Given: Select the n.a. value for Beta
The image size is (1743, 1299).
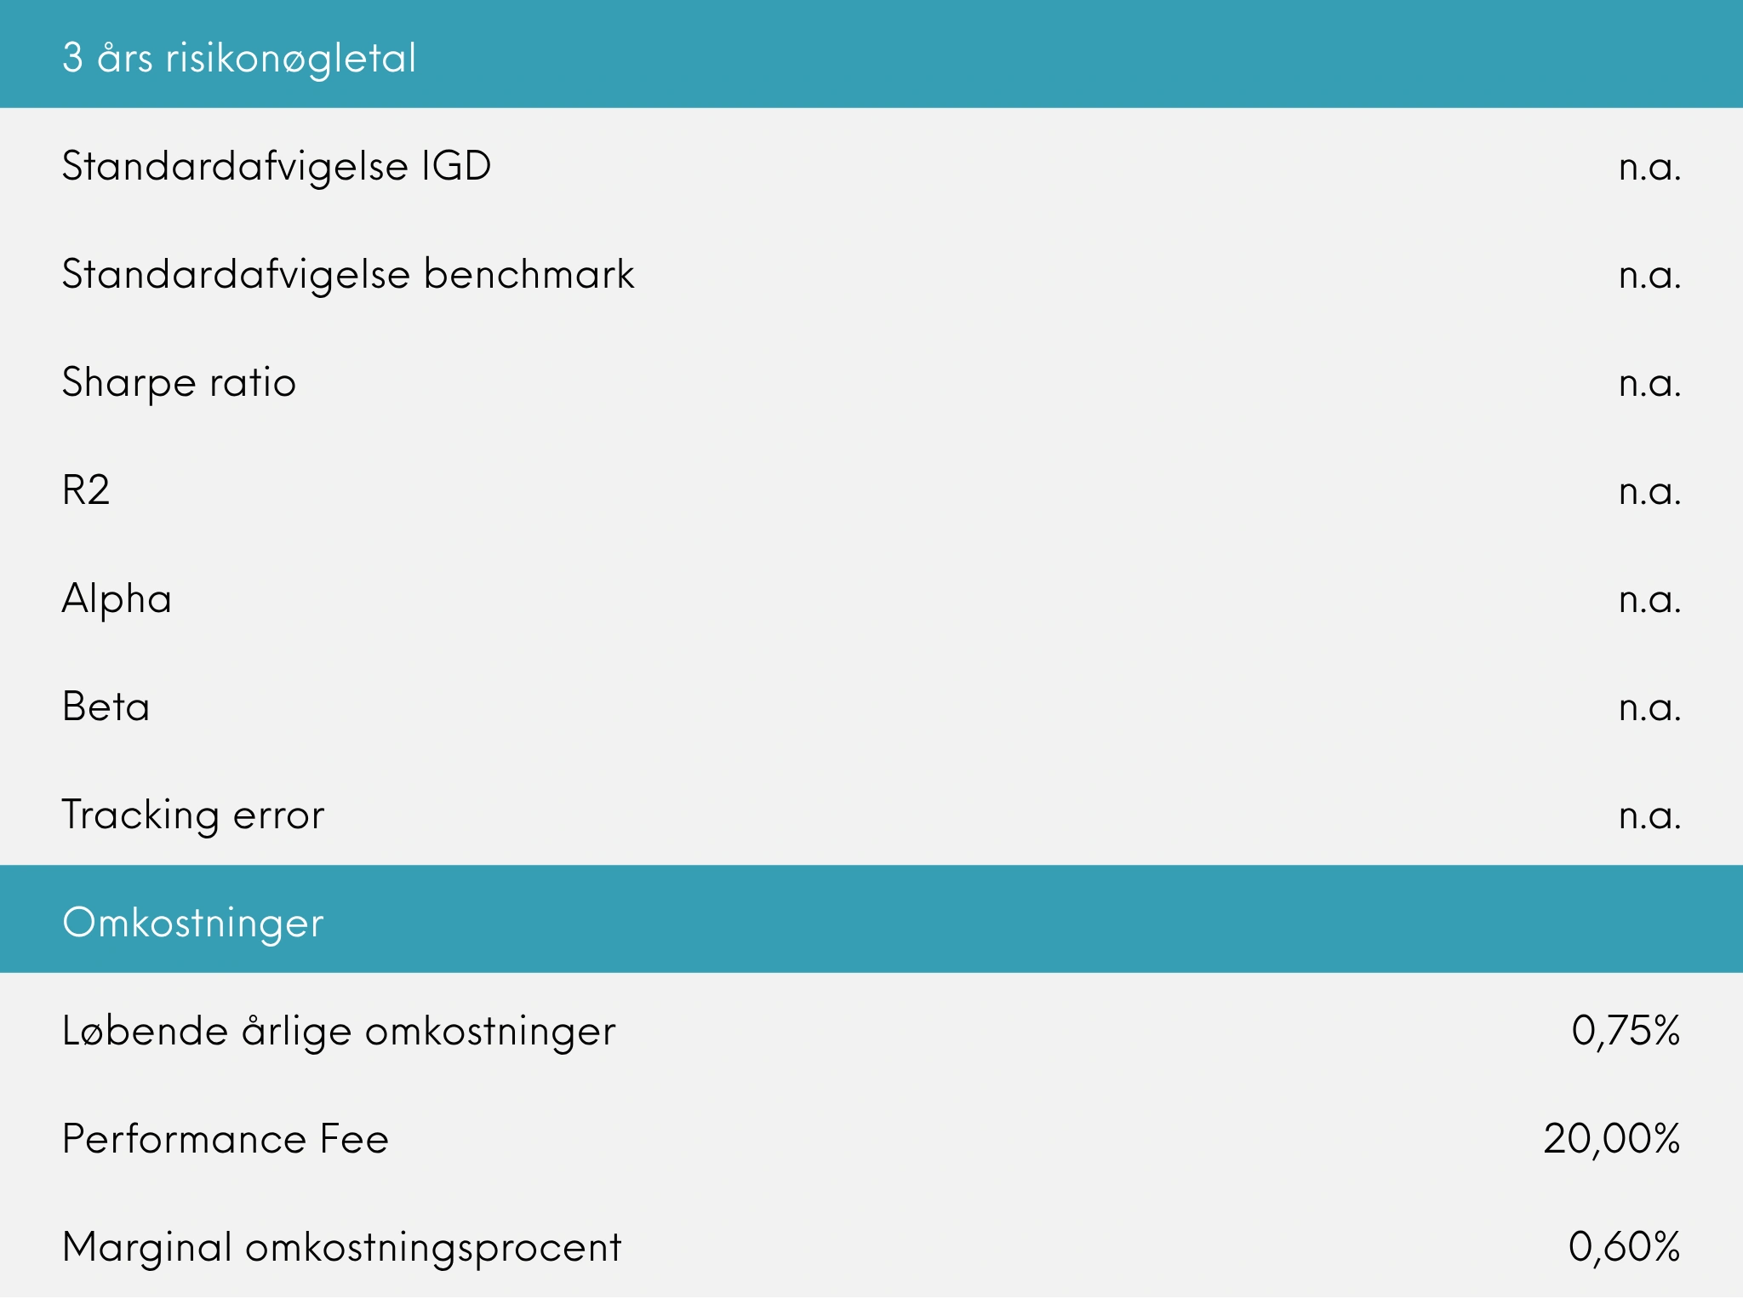Looking at the screenshot, I should [x=1649, y=707].
